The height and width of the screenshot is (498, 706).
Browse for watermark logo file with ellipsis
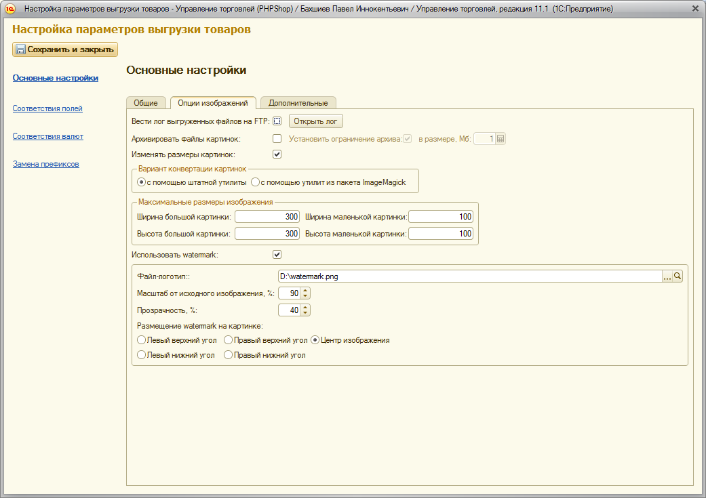coord(667,276)
